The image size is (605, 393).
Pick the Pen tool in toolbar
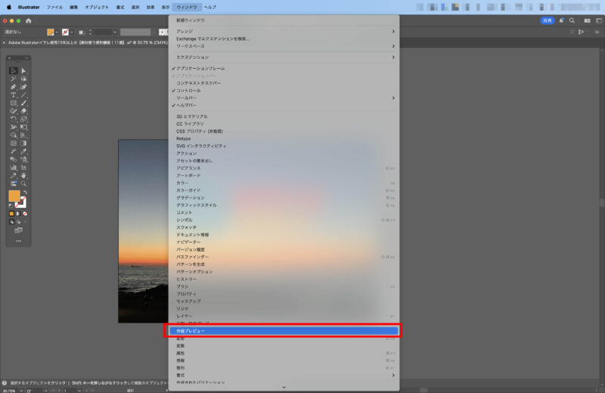[x=13, y=87]
